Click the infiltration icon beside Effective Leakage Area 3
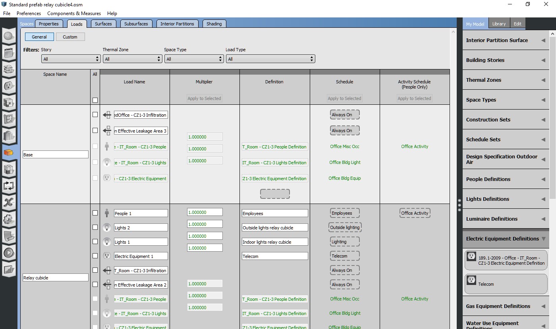 [x=107, y=131]
